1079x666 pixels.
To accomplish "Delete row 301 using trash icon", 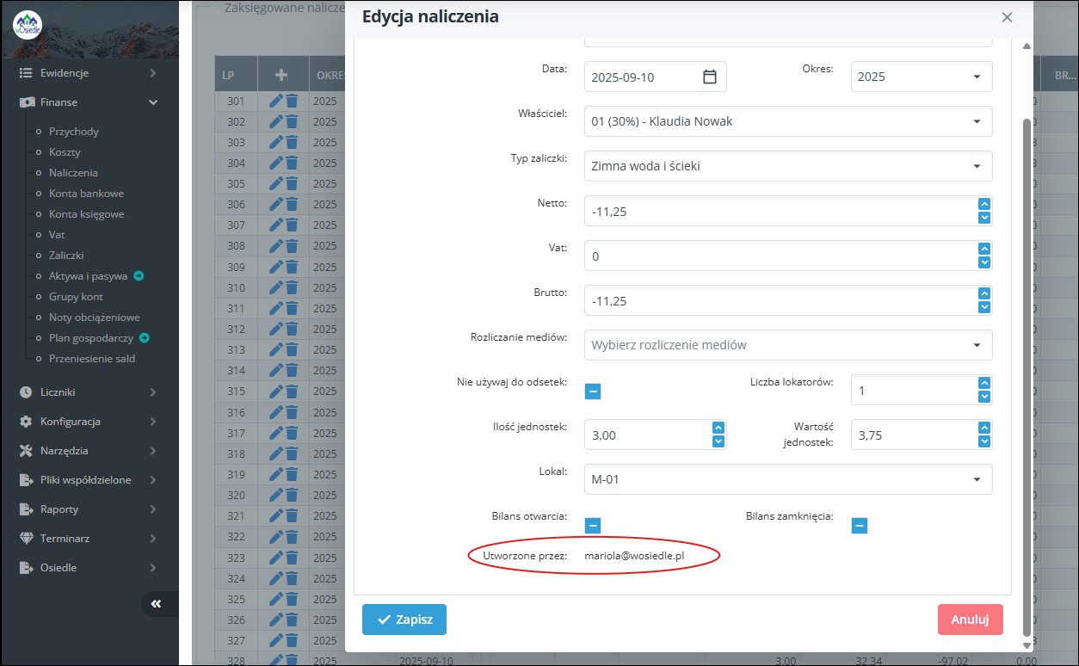I will [x=292, y=101].
